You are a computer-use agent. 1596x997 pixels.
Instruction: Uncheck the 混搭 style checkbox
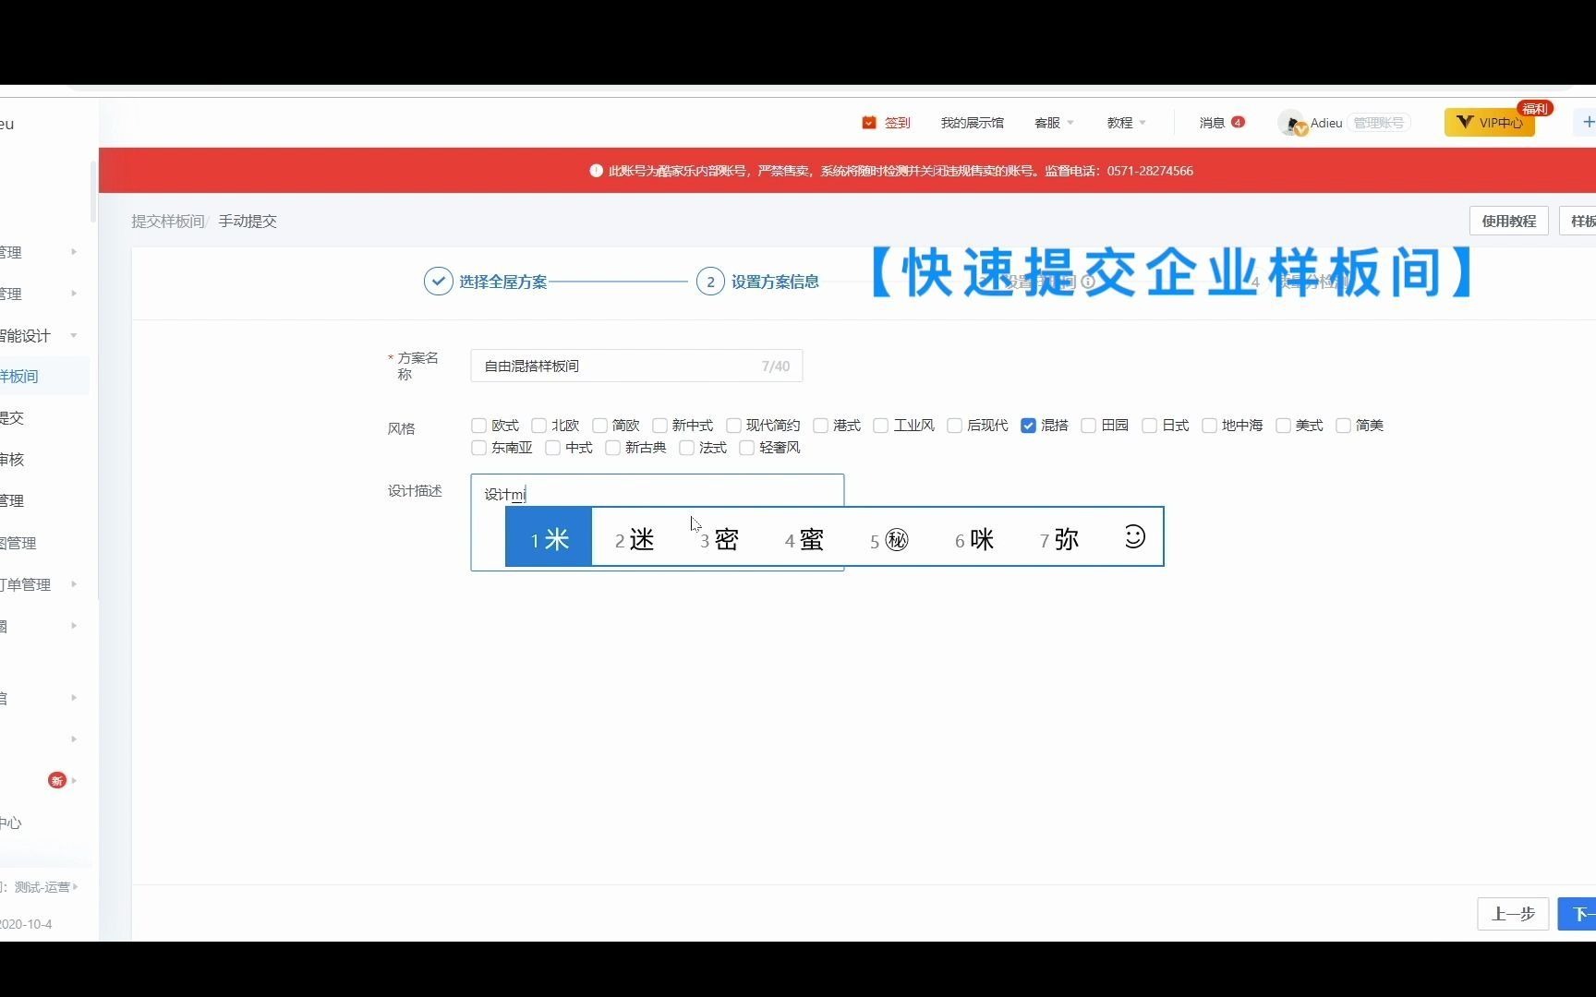point(1028,426)
